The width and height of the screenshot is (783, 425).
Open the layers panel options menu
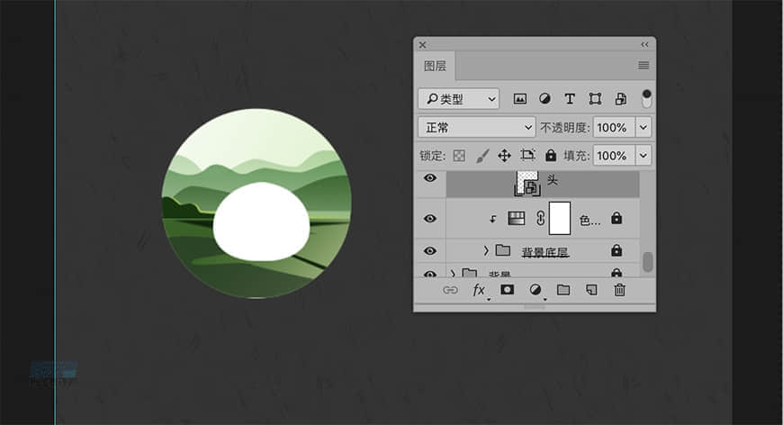tap(643, 66)
